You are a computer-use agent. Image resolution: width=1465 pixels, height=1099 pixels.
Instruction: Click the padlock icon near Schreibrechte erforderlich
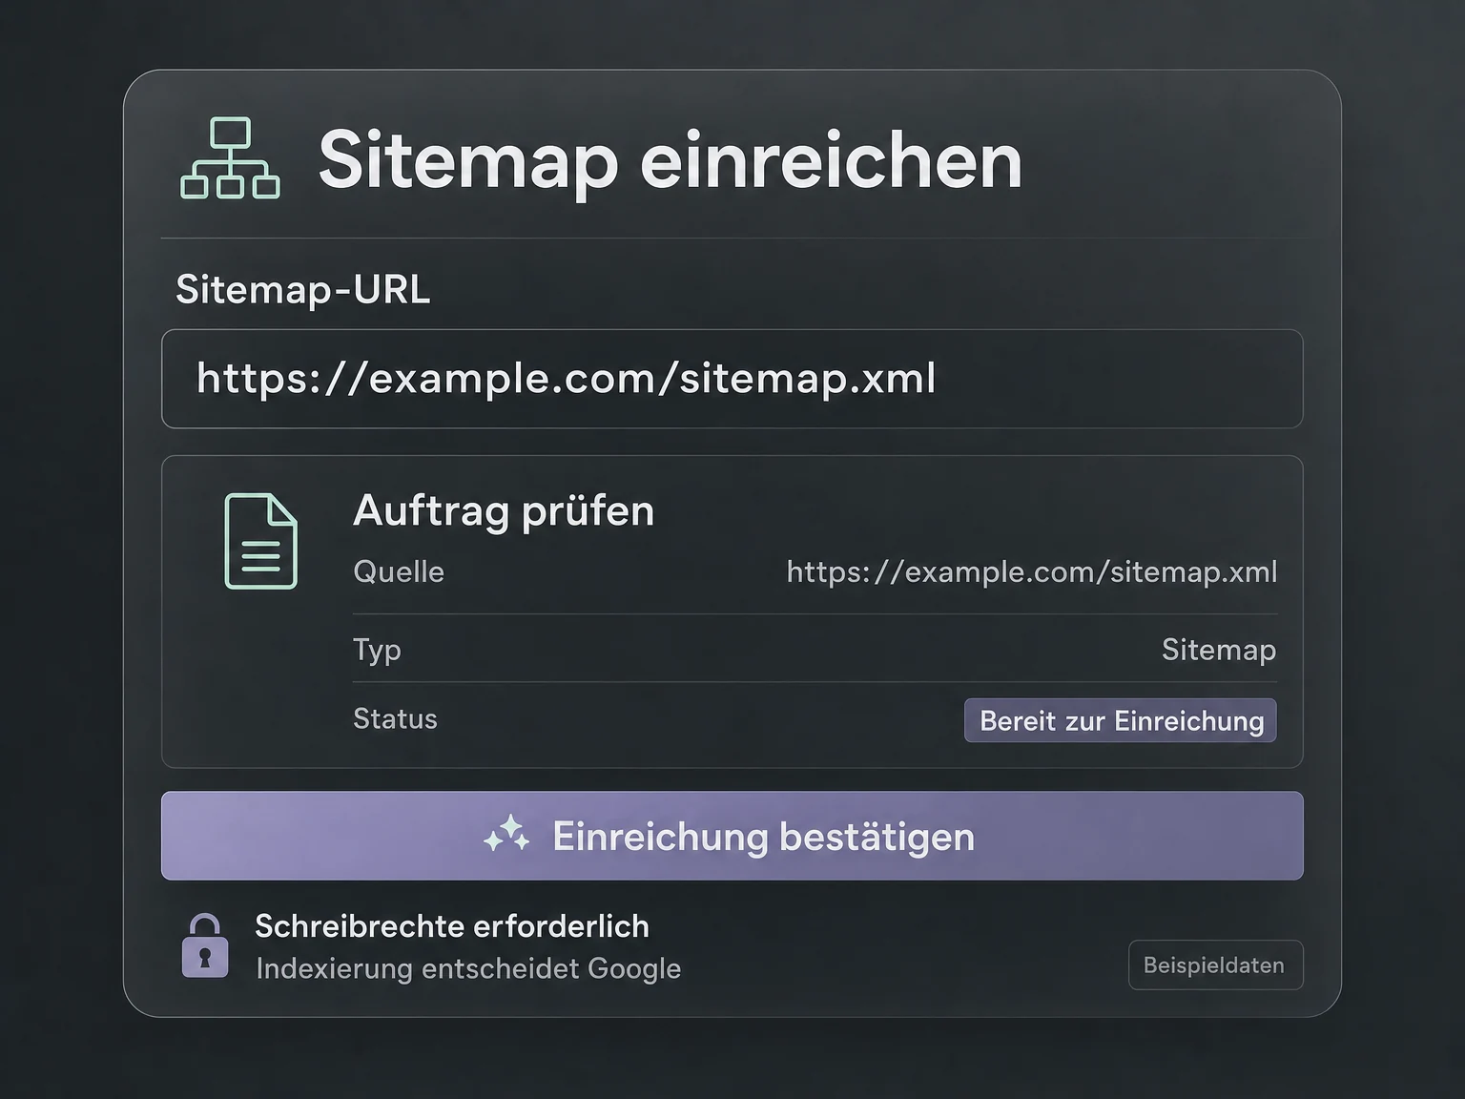(x=205, y=945)
